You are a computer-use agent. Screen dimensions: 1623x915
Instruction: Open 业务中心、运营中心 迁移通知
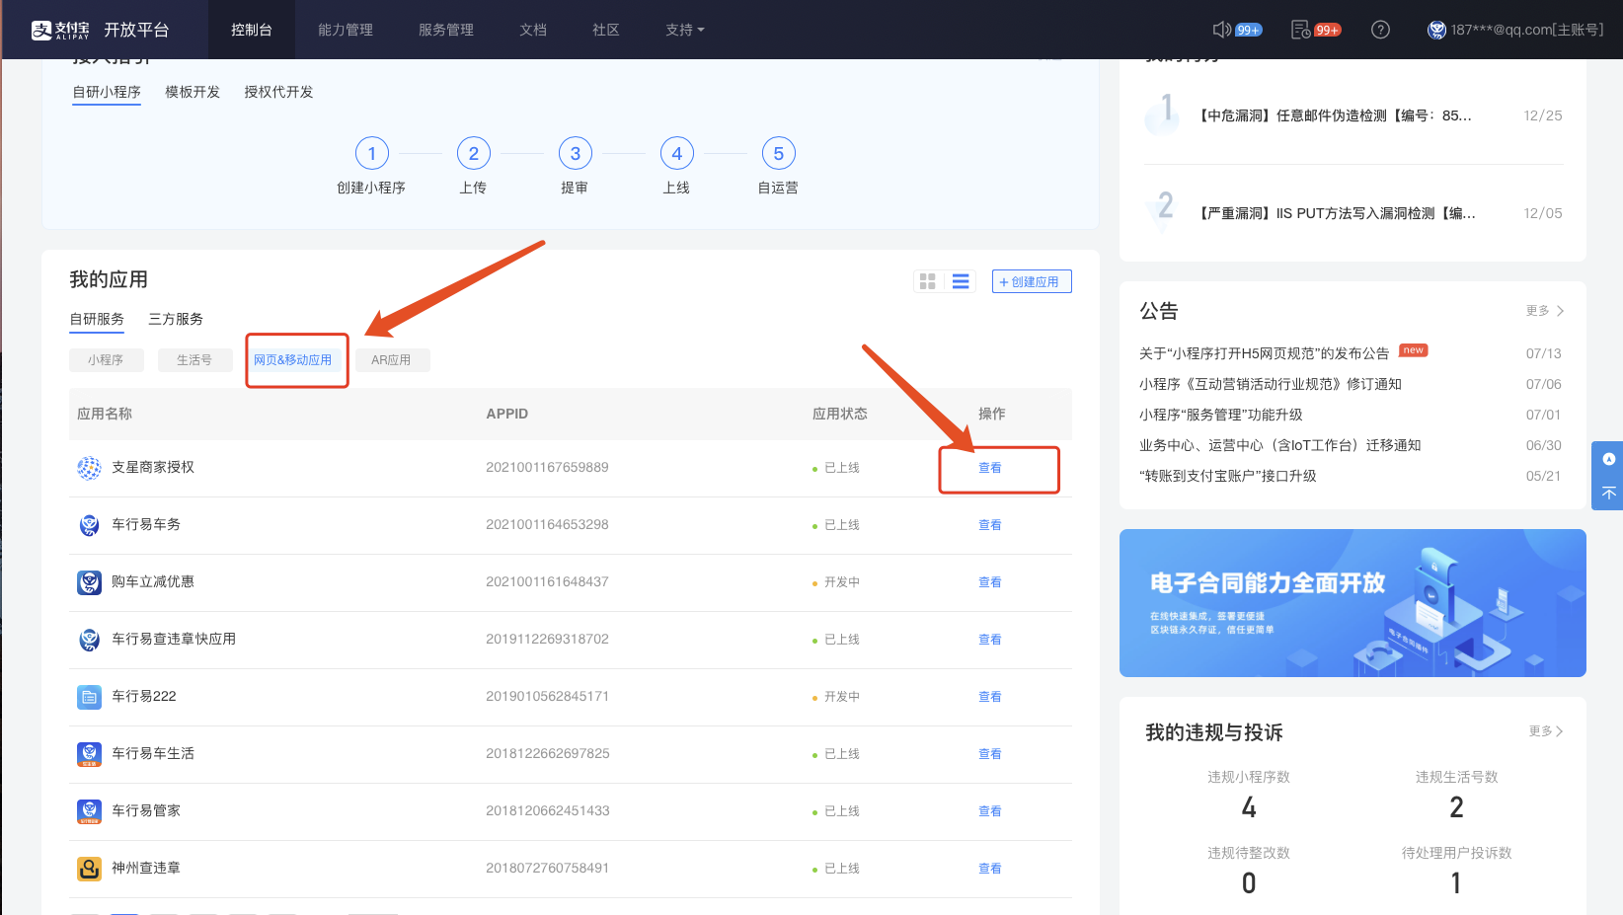(1280, 445)
